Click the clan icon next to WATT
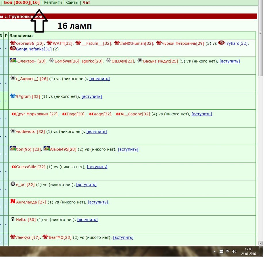 click(49, 43)
